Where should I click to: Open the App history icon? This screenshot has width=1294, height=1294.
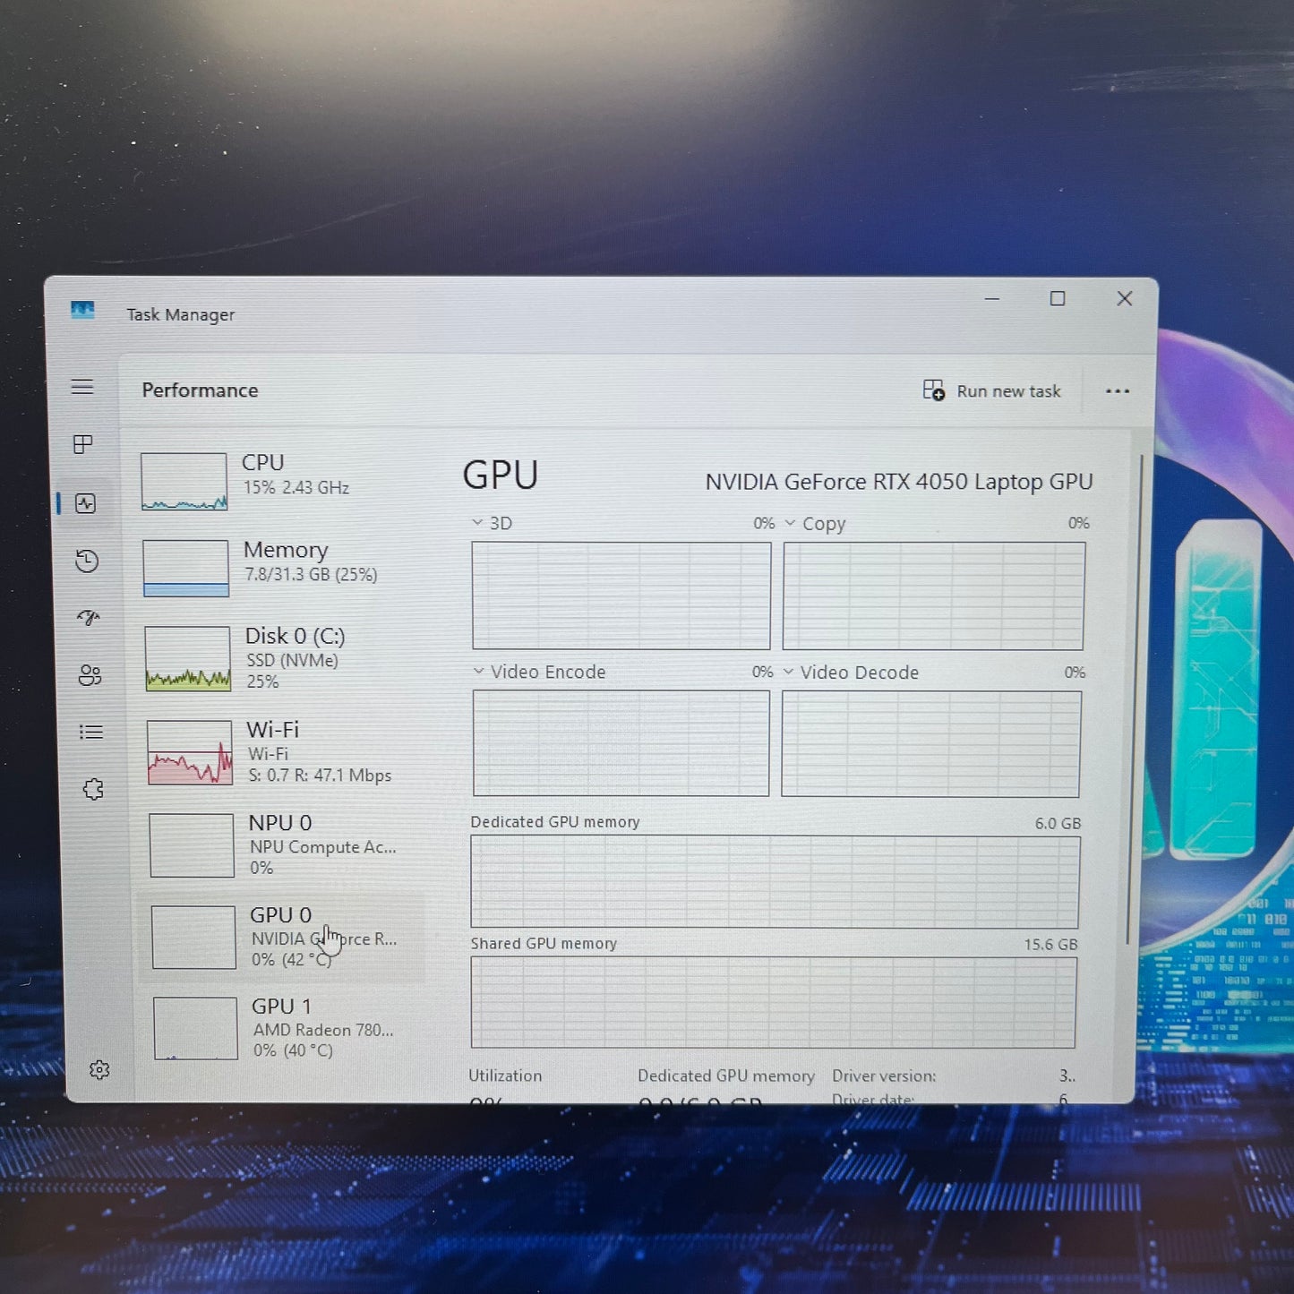[x=87, y=561]
